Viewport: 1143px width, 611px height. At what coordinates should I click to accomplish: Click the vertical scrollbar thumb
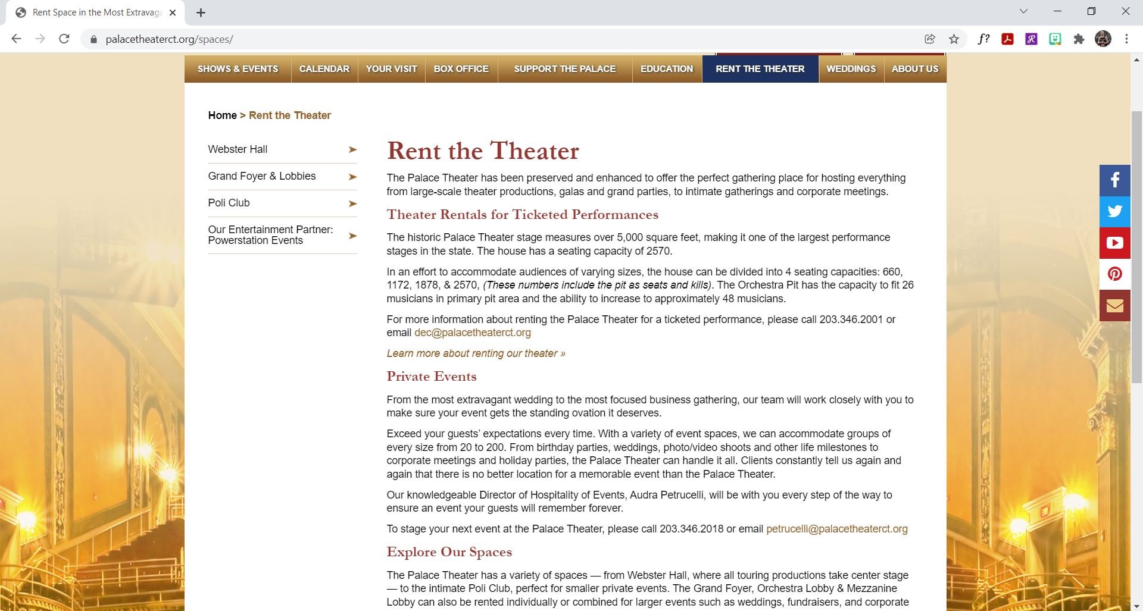(1136, 247)
